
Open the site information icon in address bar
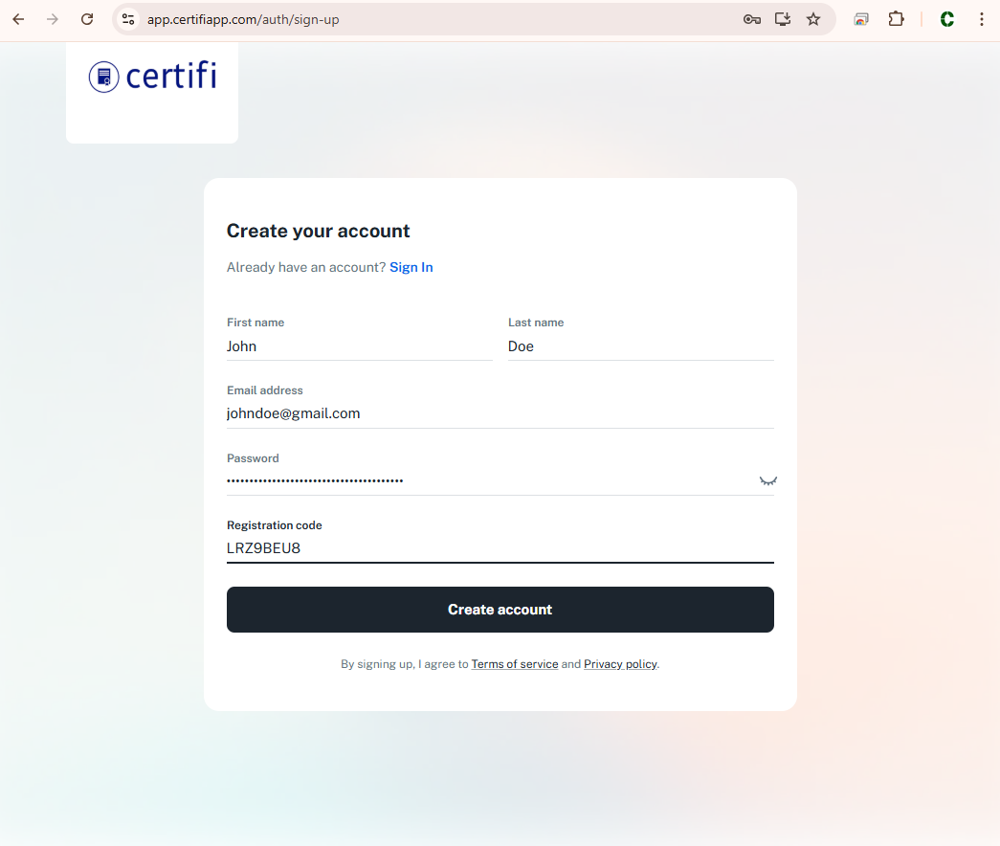pos(128,19)
